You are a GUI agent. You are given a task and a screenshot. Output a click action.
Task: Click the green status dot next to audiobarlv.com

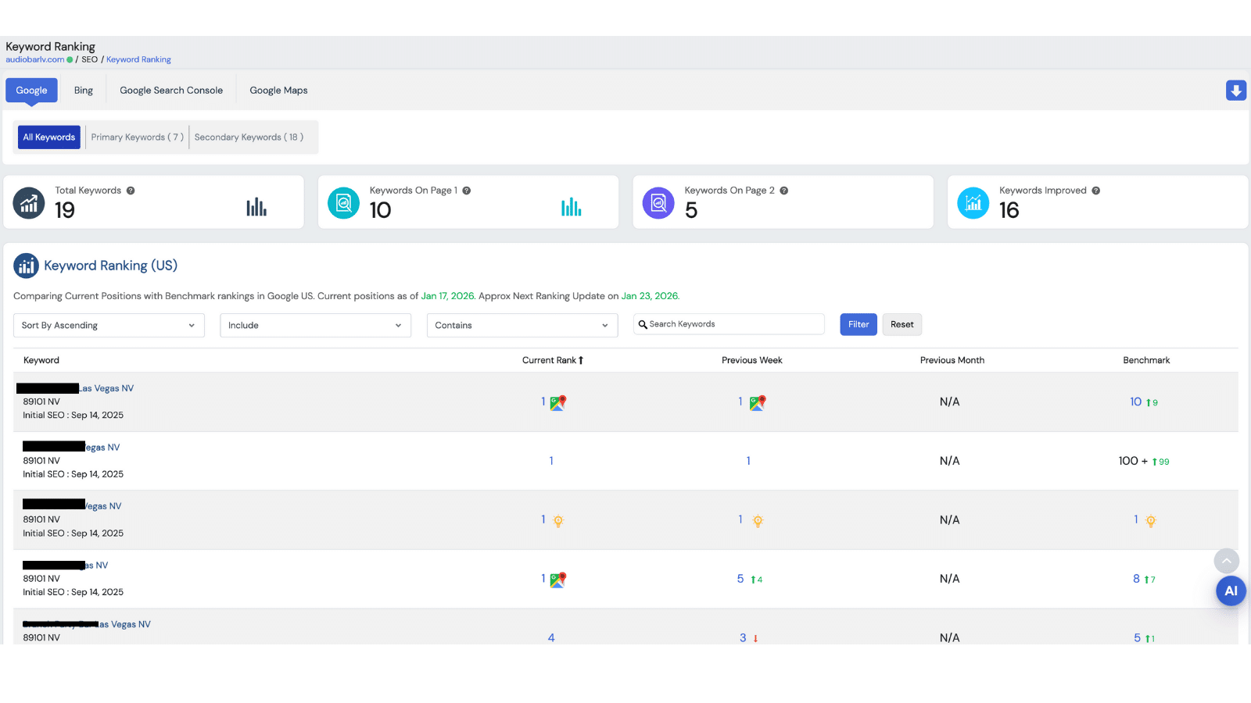point(70,59)
